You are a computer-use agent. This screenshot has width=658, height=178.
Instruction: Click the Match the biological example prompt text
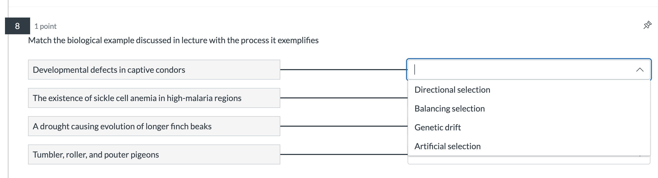(173, 40)
